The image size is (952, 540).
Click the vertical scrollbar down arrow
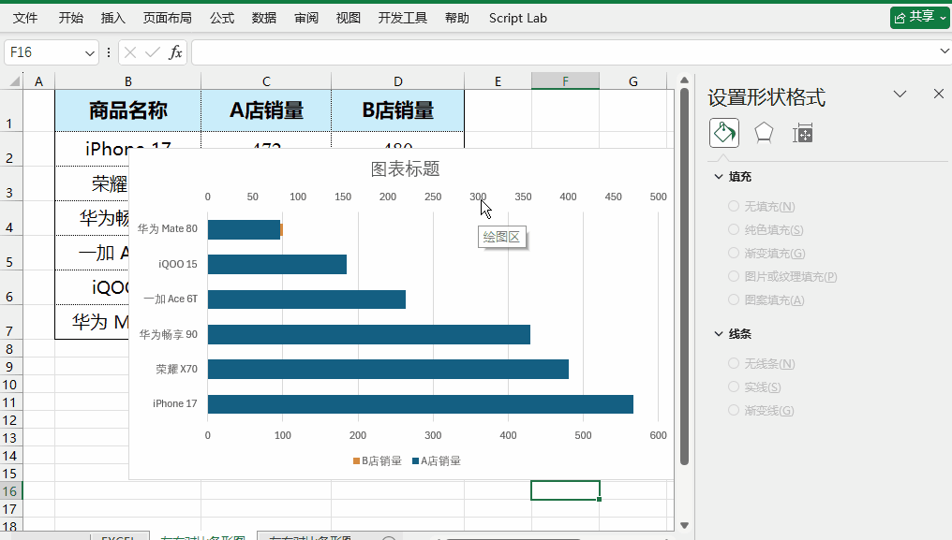pyautogui.click(x=684, y=525)
